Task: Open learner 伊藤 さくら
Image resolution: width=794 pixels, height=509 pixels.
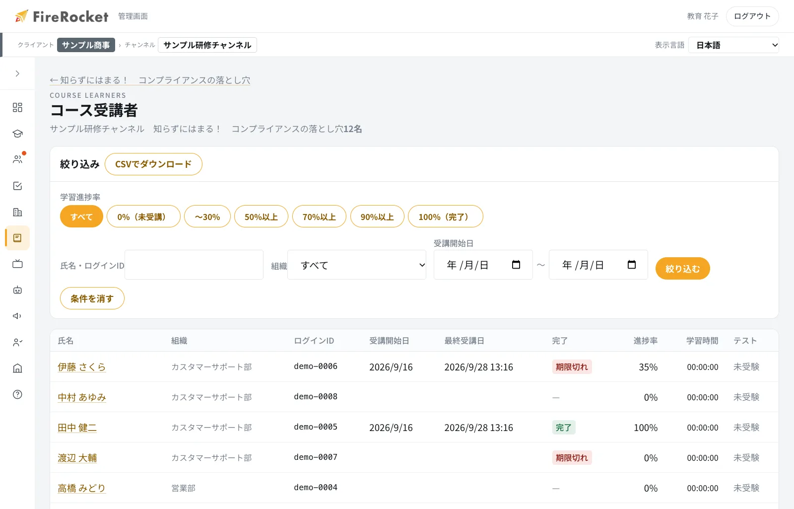Action: point(82,367)
